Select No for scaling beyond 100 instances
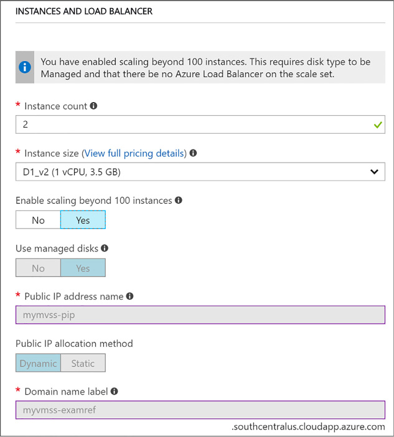 [x=38, y=220]
